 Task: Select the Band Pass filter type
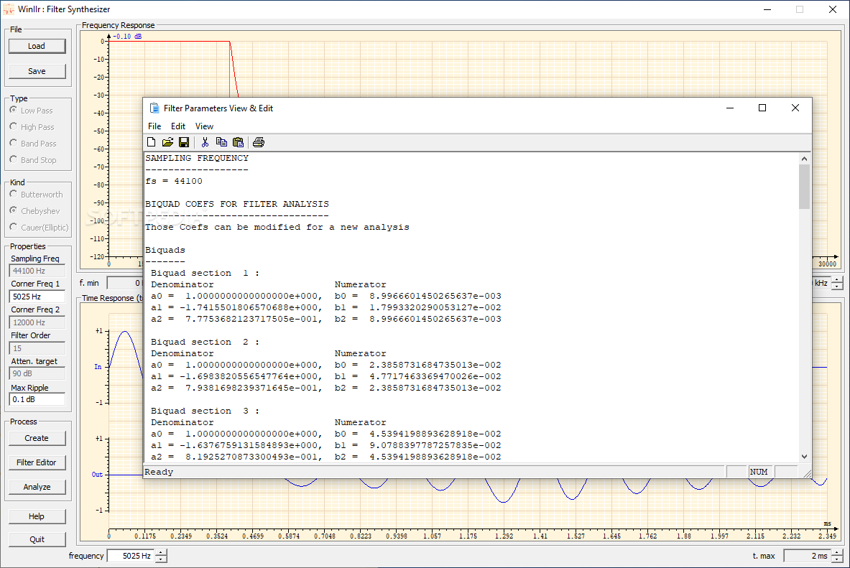[x=33, y=143]
